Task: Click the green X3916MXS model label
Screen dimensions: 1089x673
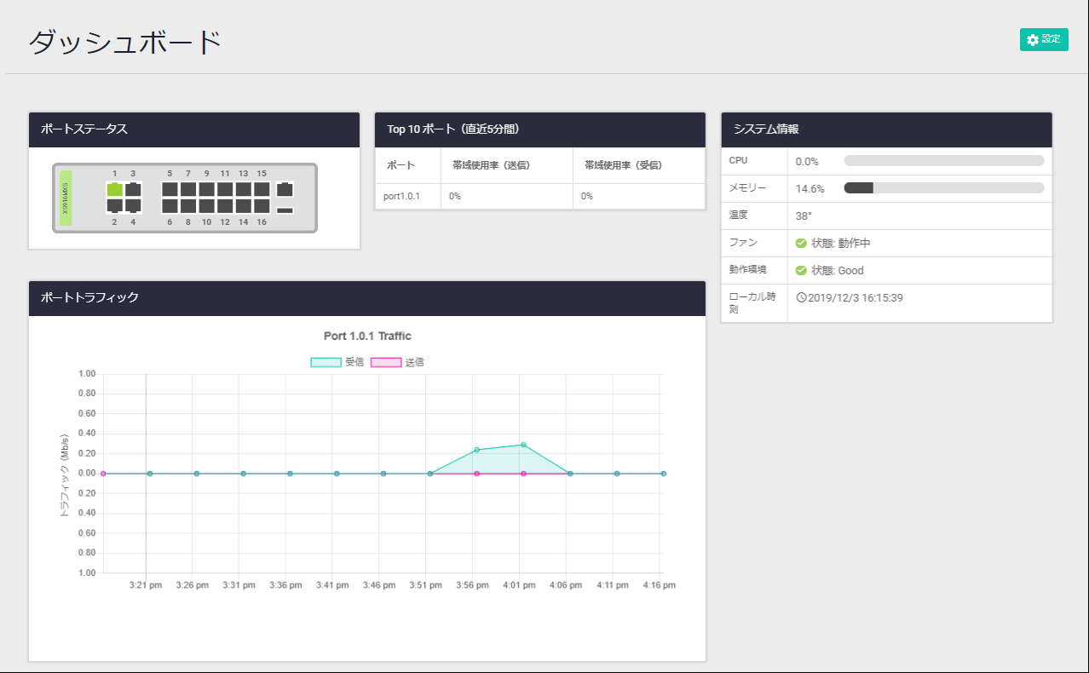Action: [66, 198]
